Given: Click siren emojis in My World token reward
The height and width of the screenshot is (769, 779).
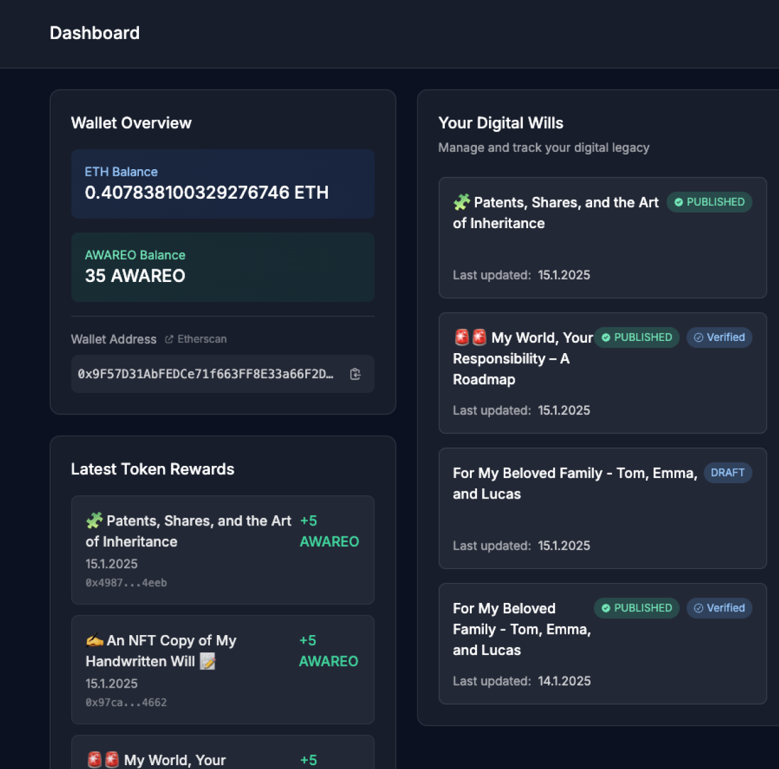Looking at the screenshot, I should [103, 760].
